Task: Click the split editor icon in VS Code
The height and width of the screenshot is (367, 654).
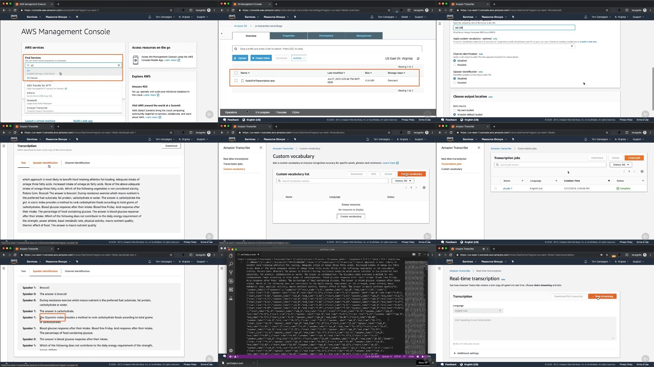Action: pyautogui.click(x=419, y=254)
